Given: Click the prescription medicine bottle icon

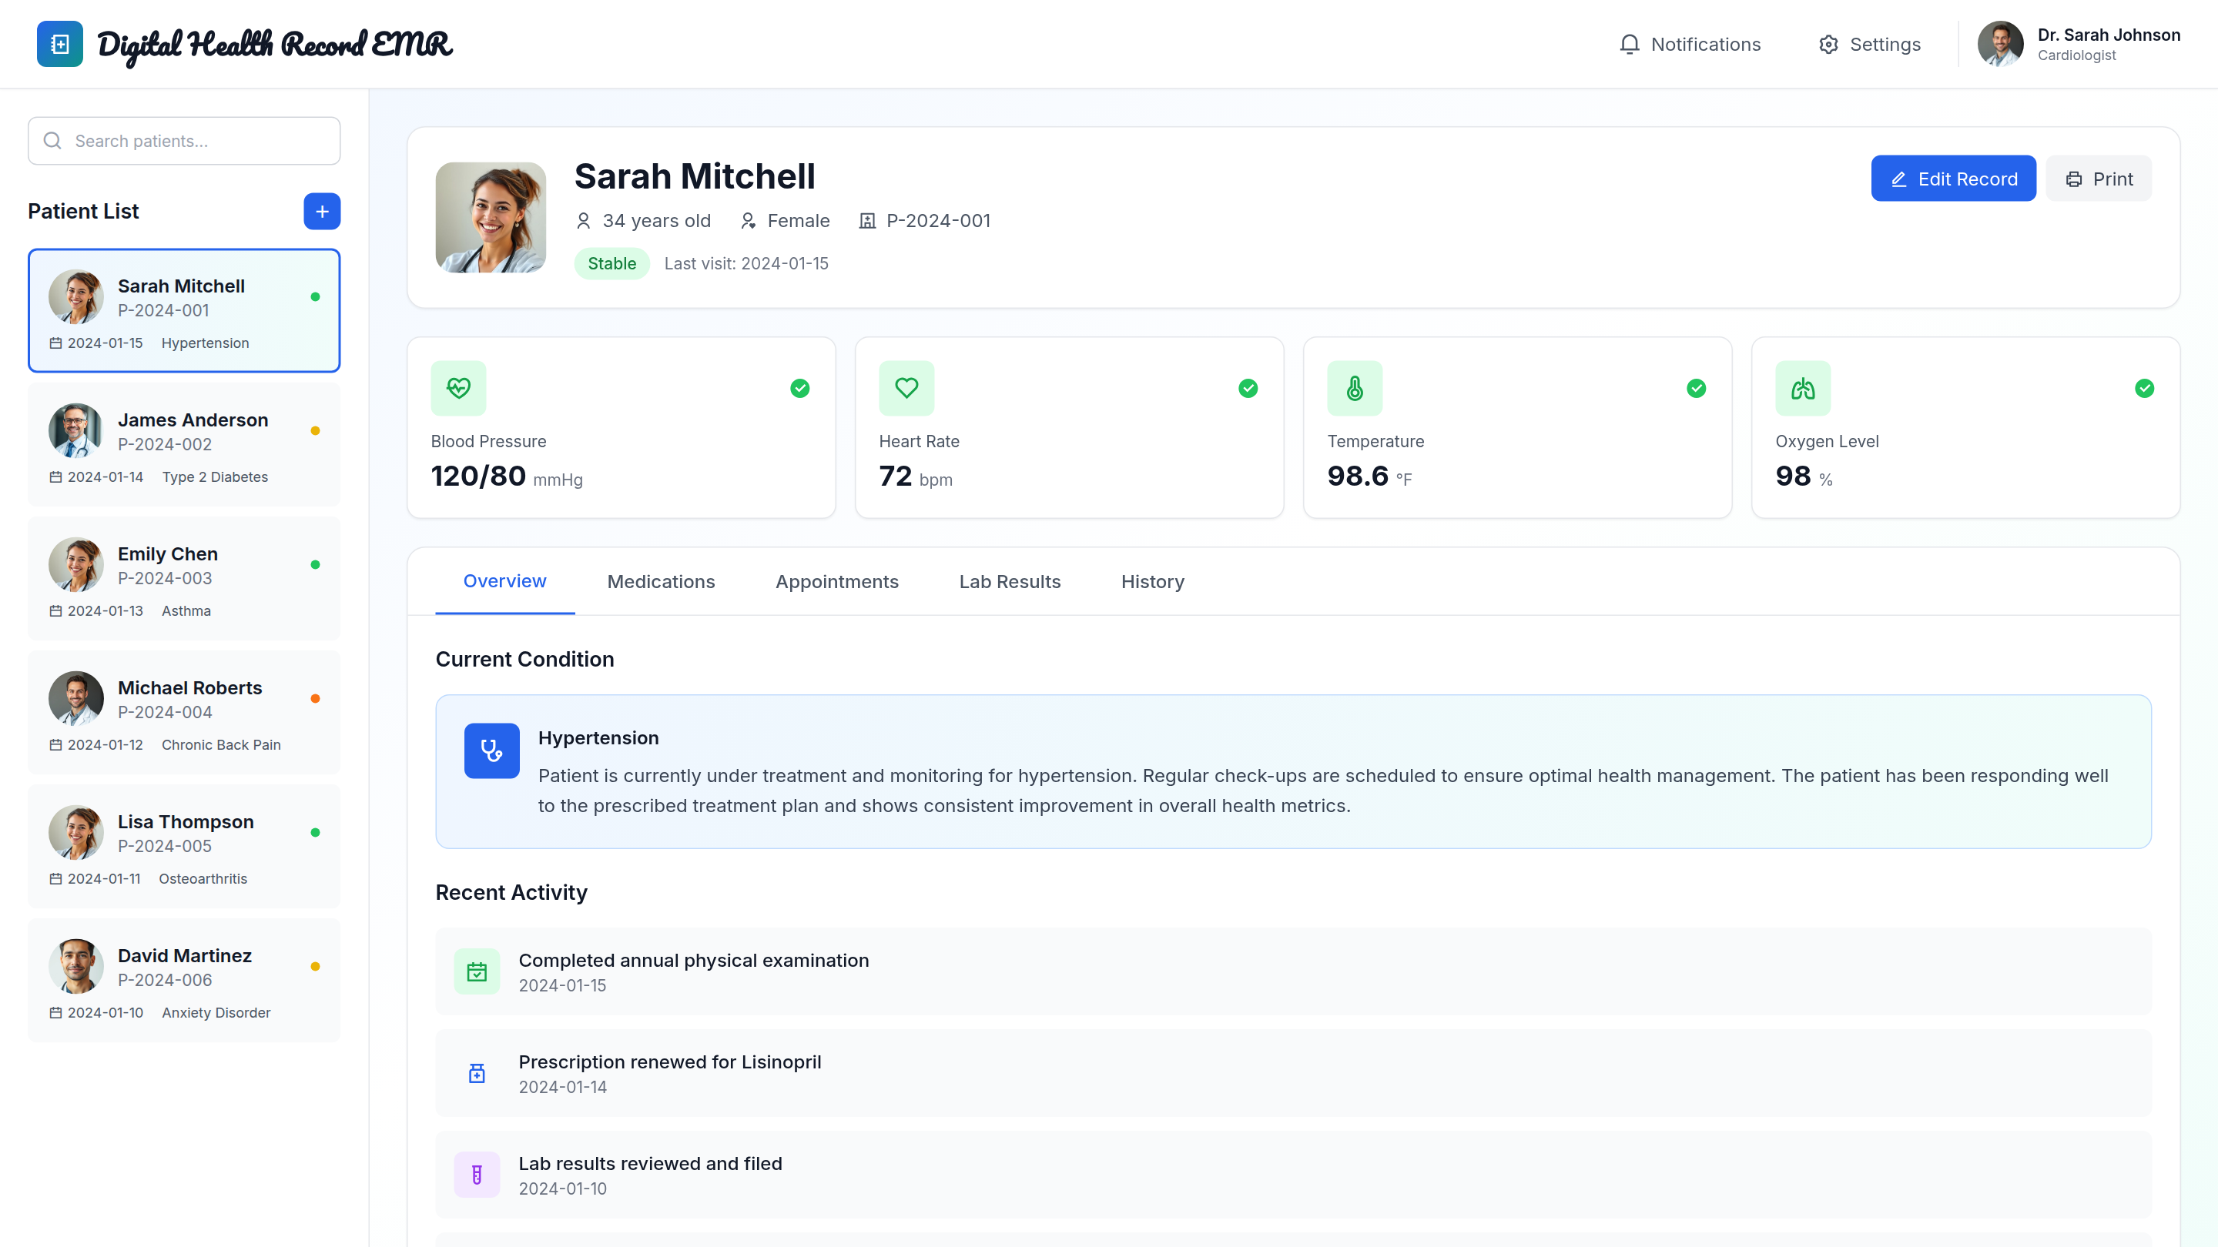Looking at the screenshot, I should click(476, 1073).
